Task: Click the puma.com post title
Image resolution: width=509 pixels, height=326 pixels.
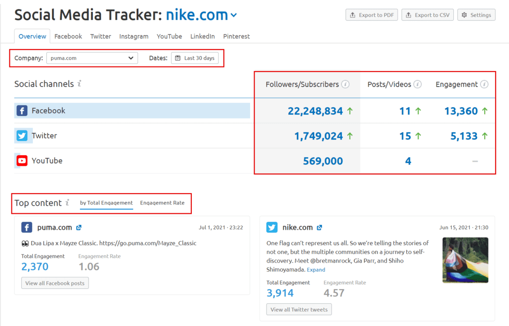Action: (55, 227)
